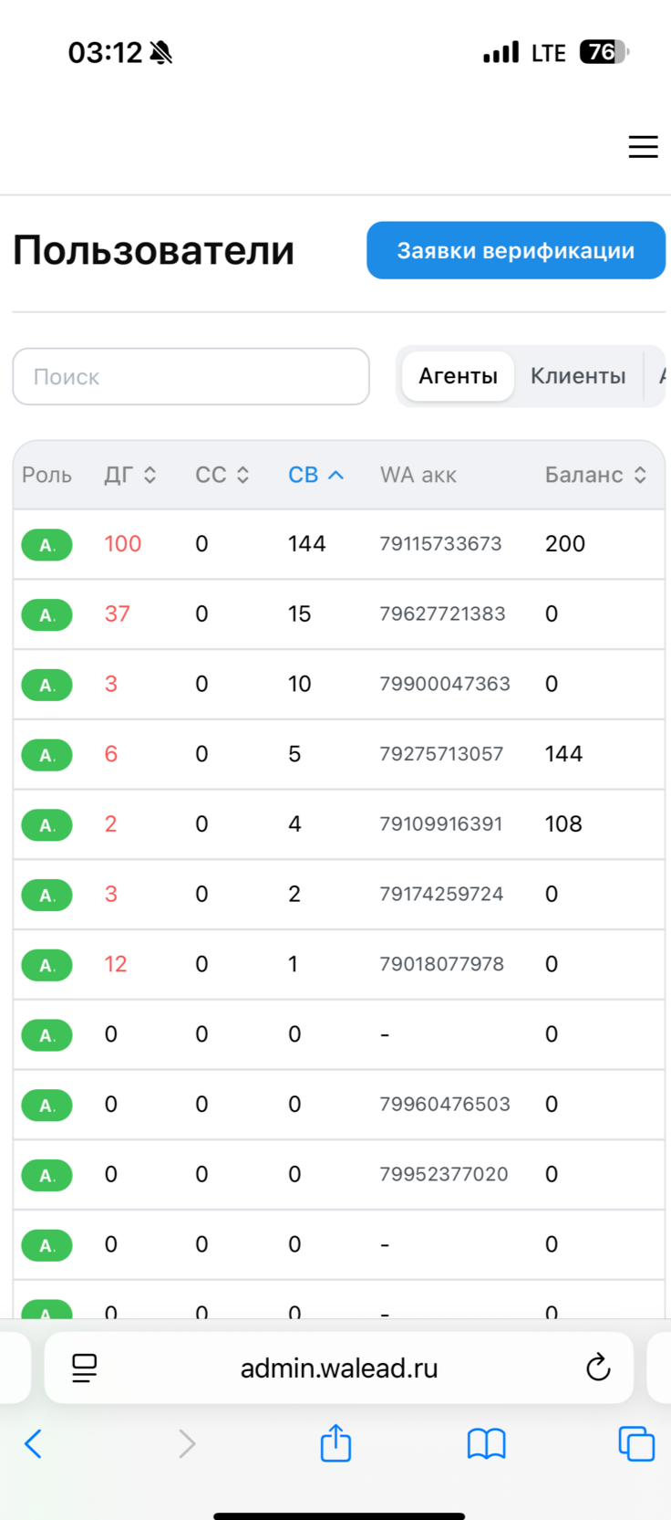The image size is (671, 1520).
Task: Tap the Safari reload page icon
Action: coord(598,1367)
